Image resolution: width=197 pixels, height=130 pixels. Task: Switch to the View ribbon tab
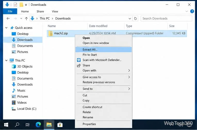click(x=55, y=11)
